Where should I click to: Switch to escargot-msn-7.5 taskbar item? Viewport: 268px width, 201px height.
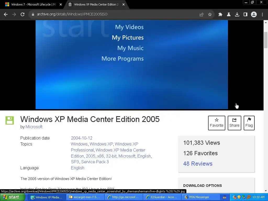pos(85,197)
